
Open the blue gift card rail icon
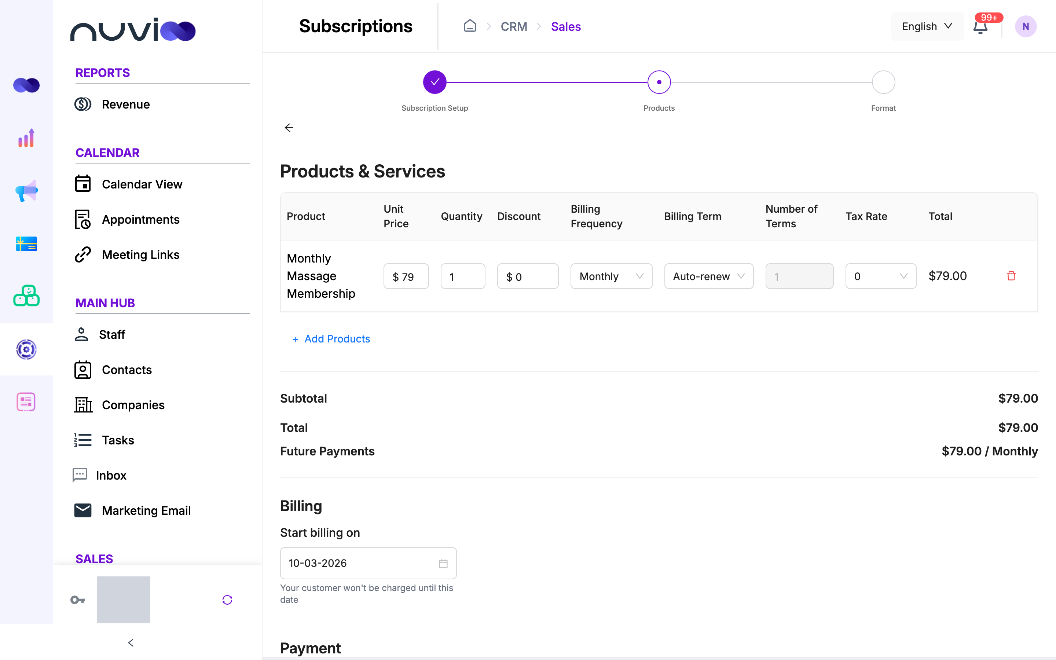point(26,243)
